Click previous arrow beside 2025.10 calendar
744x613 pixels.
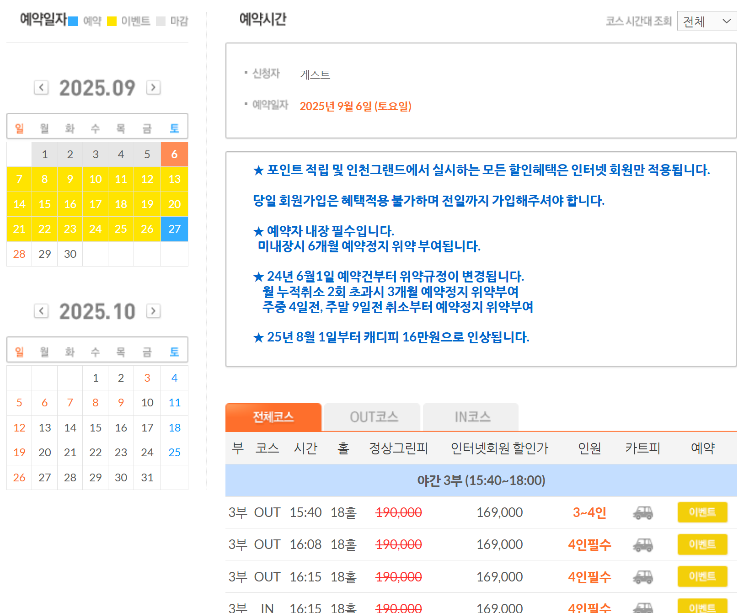pos(41,311)
